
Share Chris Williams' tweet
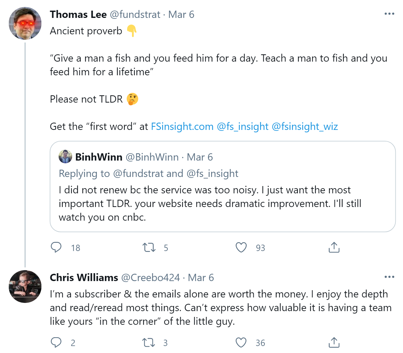click(x=334, y=342)
